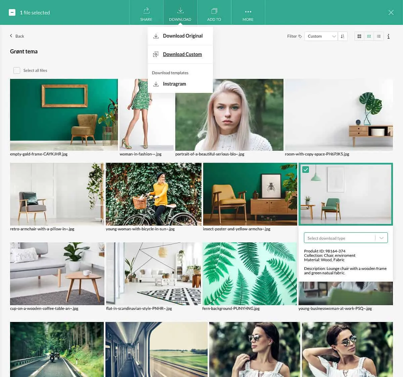Click the Share icon in top bar
403x377 pixels.
[146, 10]
